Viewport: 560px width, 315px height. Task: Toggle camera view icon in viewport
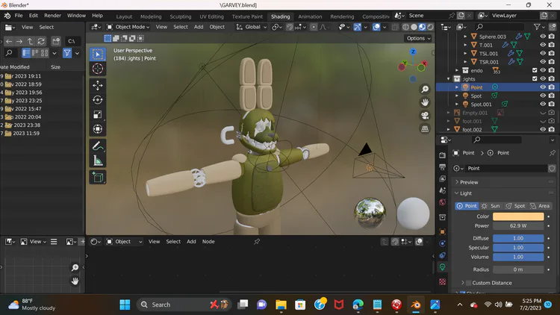pos(425,116)
